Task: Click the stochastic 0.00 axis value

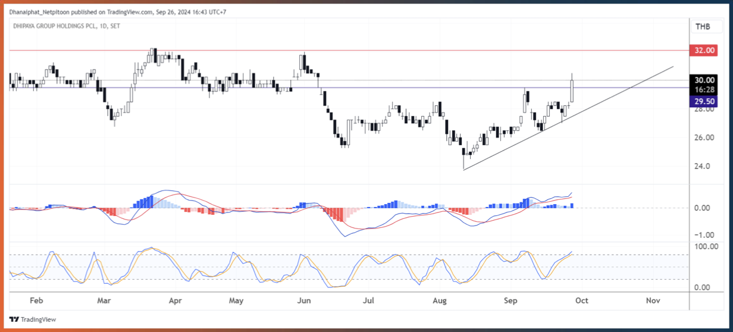Action: click(x=703, y=287)
